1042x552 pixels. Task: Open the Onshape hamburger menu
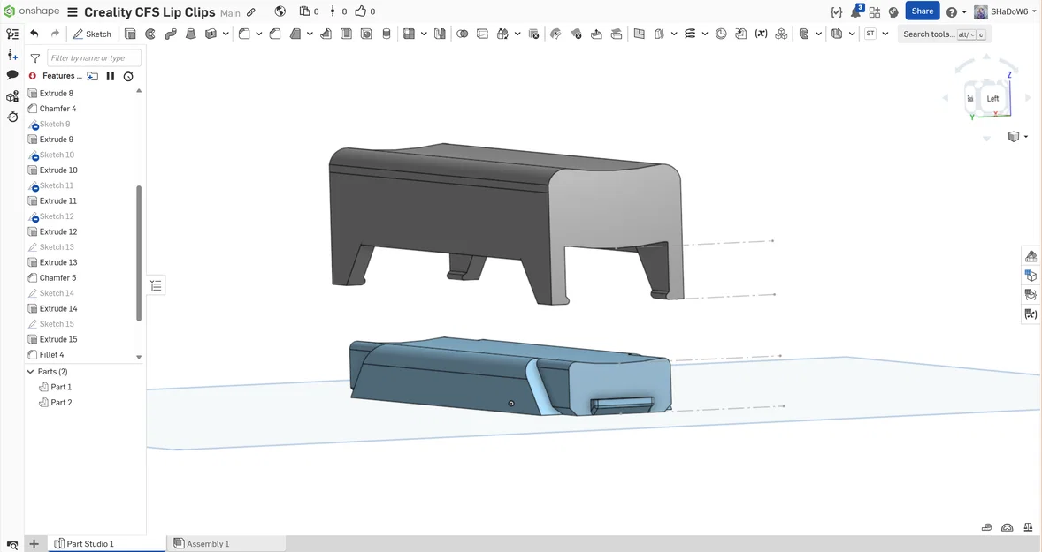coord(73,12)
